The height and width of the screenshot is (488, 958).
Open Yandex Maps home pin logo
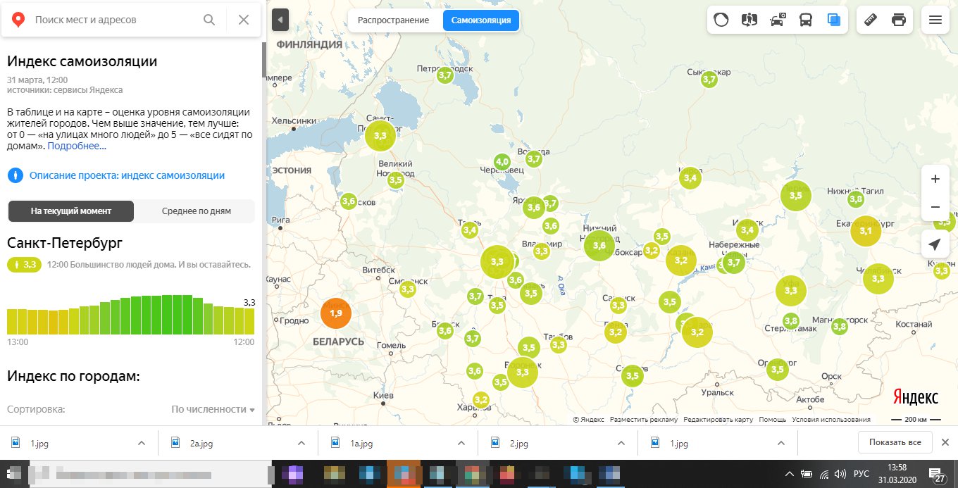coord(19,20)
